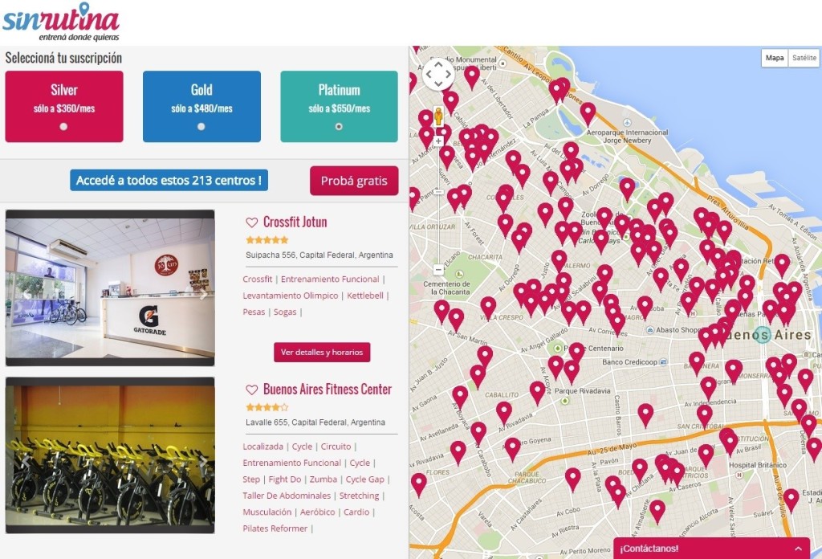Screen dimensions: 822x559
Task: Favorite Crossfit Jotun with the heart icon
Action: click(251, 222)
